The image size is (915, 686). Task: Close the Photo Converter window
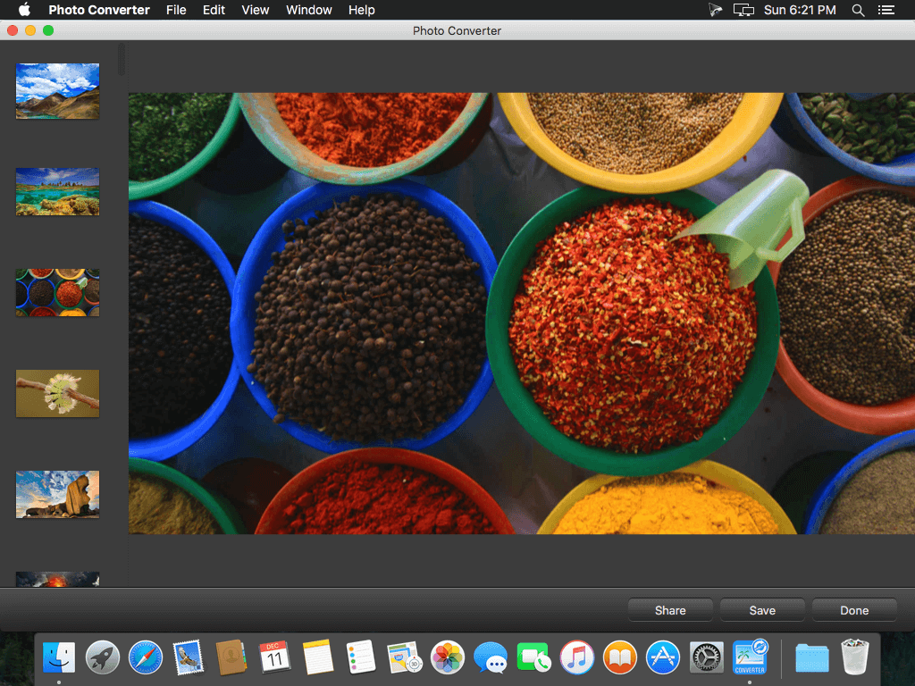coord(13,30)
